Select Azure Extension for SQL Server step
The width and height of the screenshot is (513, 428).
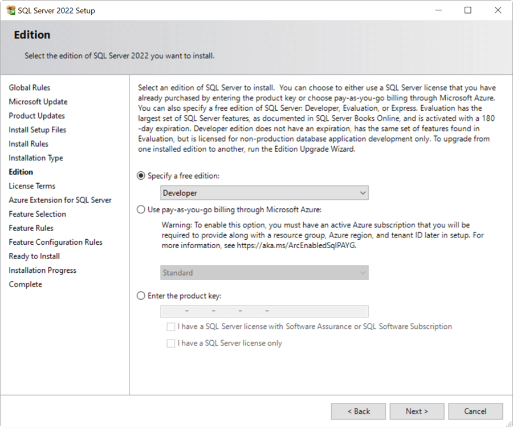click(60, 200)
